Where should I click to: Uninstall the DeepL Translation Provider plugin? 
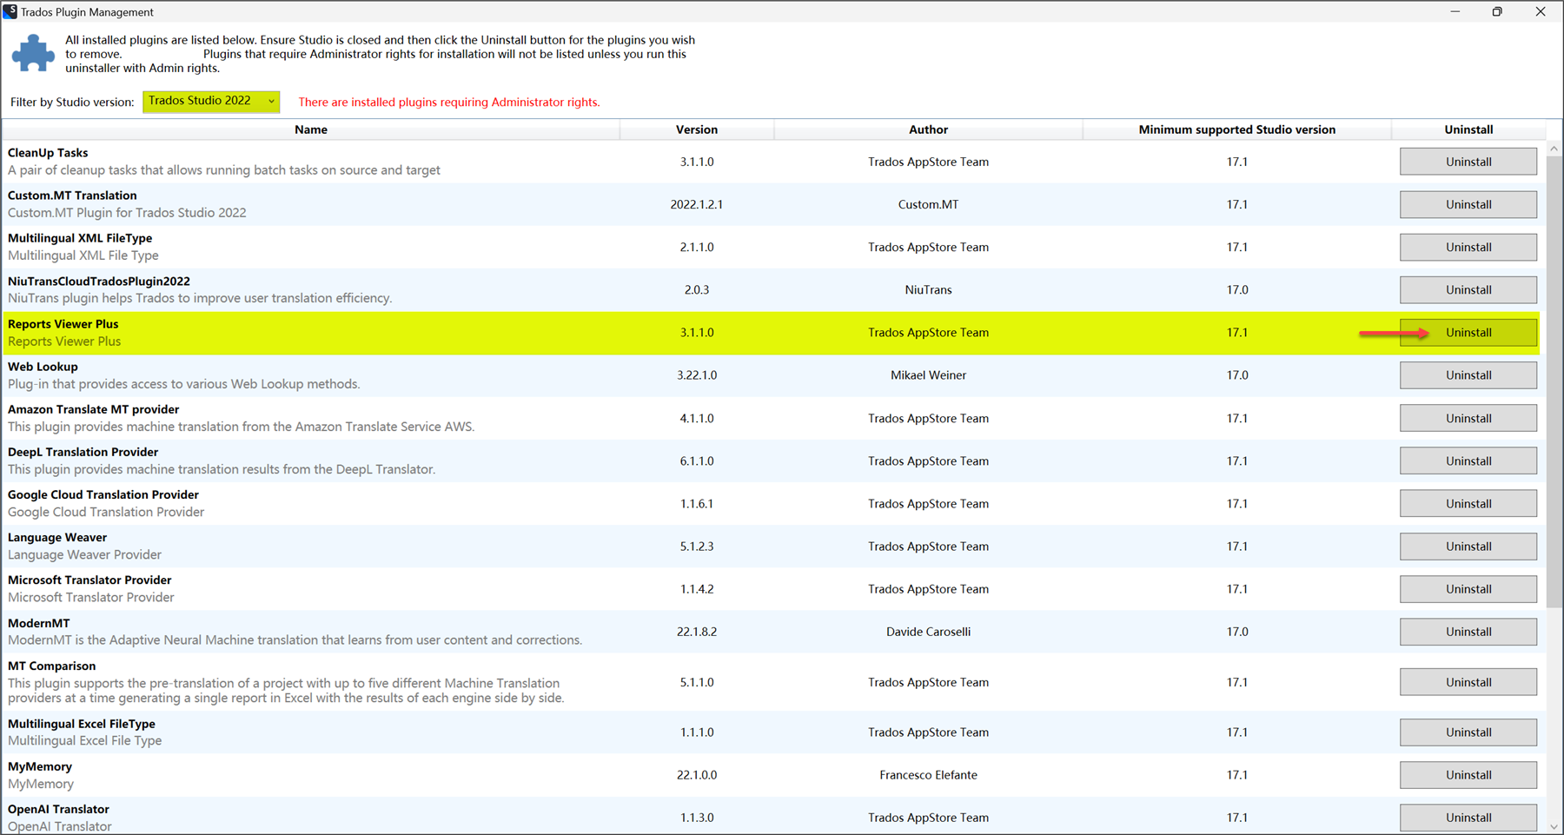(1468, 461)
